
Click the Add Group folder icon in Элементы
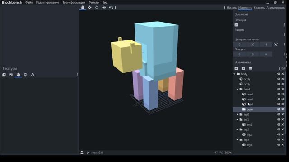point(243,68)
